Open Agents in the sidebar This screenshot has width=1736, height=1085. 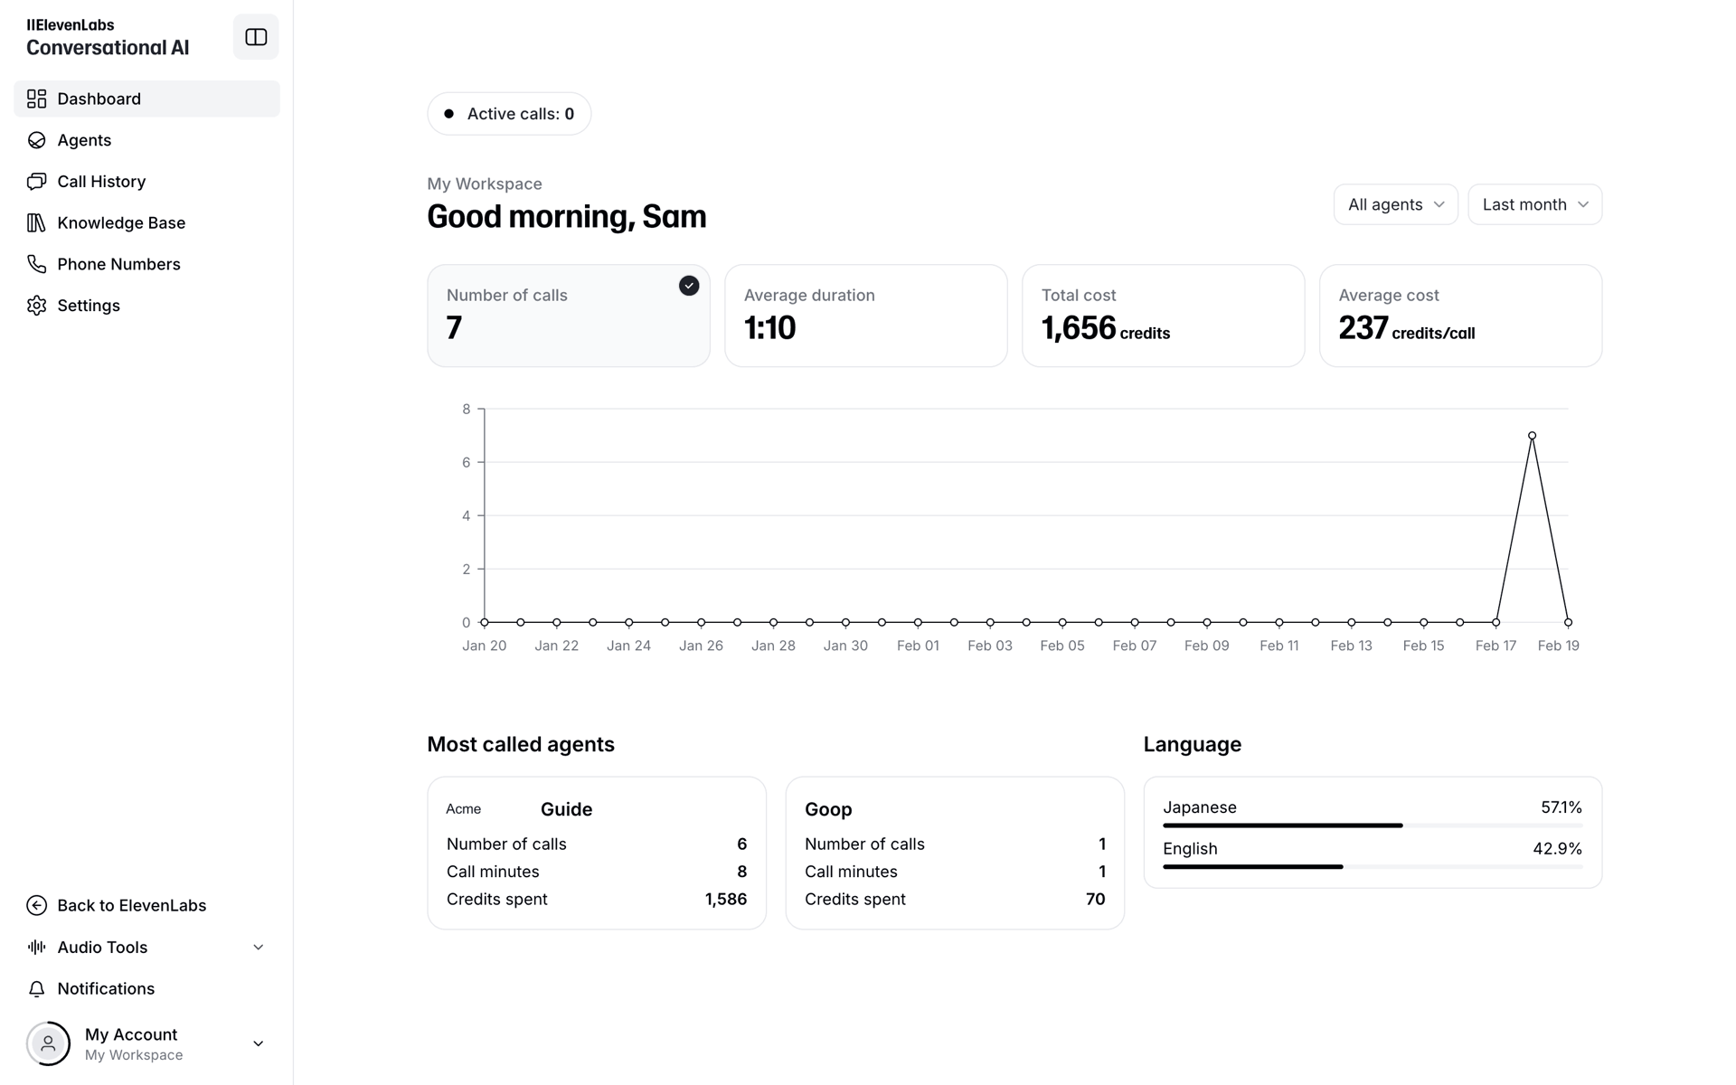pyautogui.click(x=146, y=140)
